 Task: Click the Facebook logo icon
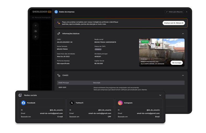(x=24, y=103)
